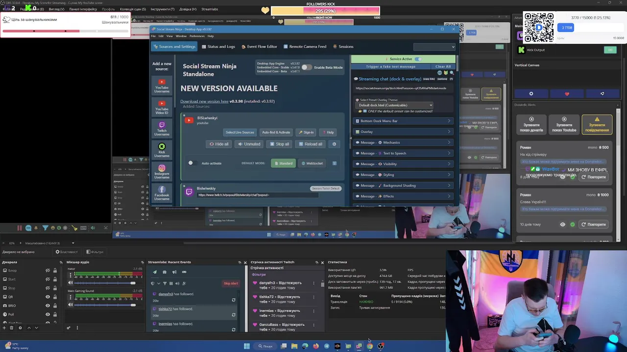This screenshot has height=352, width=627.
Task: Switch to Status and Logs tab
Action: pos(218,46)
